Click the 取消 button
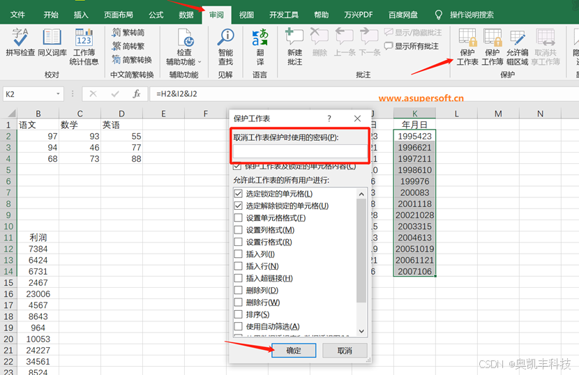The image size is (579, 375). (x=345, y=351)
